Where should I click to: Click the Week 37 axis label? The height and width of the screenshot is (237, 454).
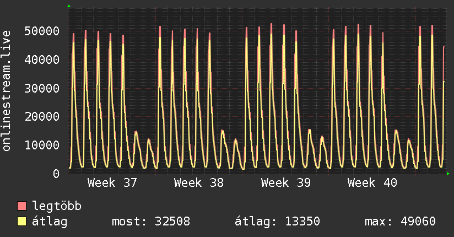pyautogui.click(x=112, y=183)
